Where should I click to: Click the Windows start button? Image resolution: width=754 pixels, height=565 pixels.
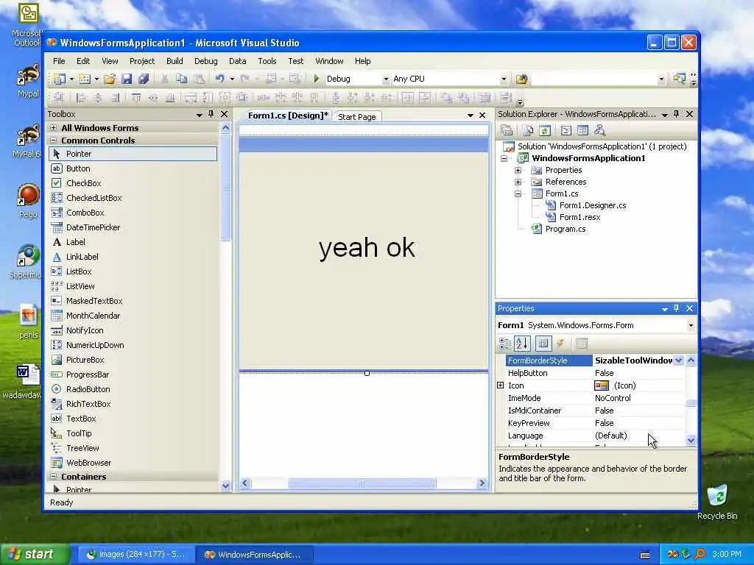(x=35, y=554)
